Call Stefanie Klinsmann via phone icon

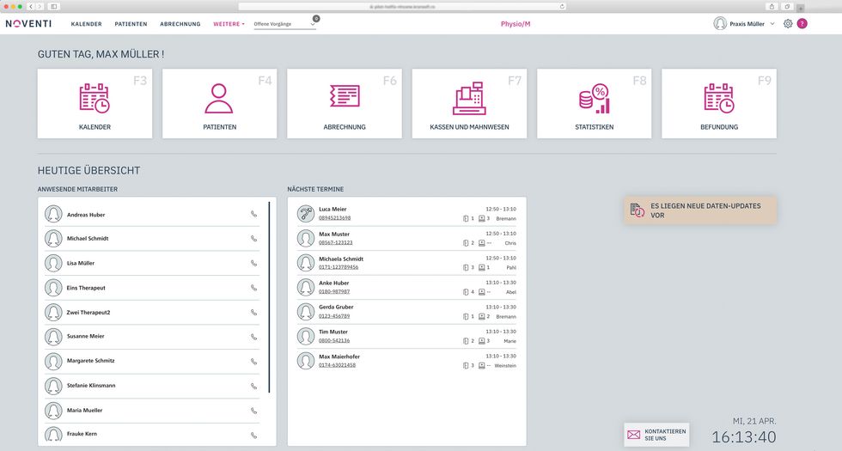pyautogui.click(x=253, y=386)
